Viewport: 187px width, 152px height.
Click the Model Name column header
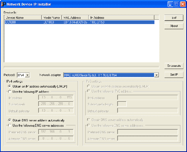[x=52, y=18]
